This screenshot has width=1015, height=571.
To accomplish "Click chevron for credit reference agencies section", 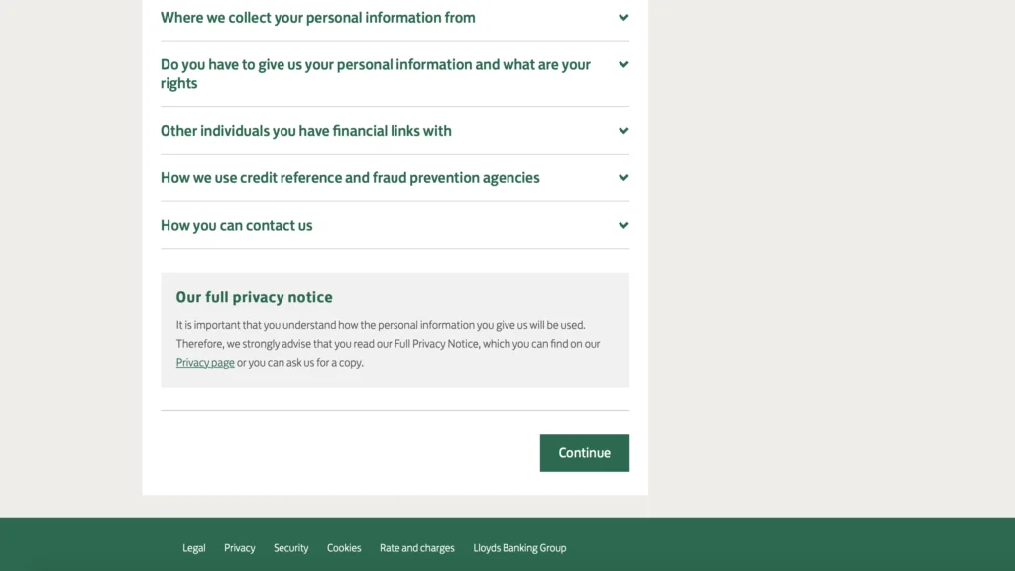I will (623, 178).
